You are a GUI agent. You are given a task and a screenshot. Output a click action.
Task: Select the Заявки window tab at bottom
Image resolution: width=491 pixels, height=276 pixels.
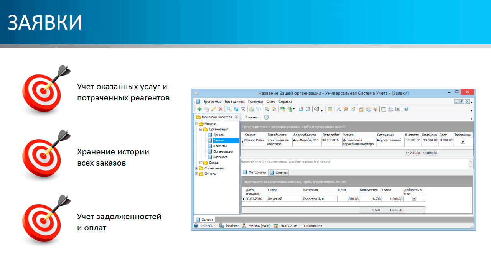click(204, 220)
